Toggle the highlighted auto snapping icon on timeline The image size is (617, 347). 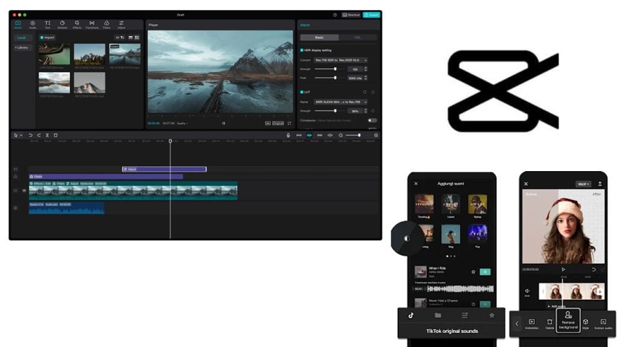(309, 136)
